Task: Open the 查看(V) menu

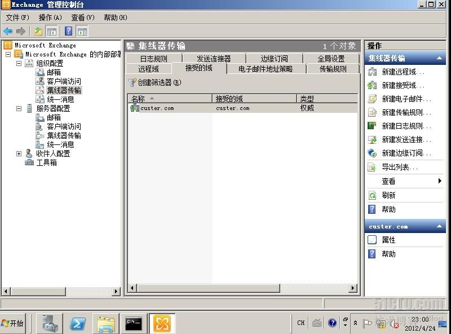Action: (83, 17)
